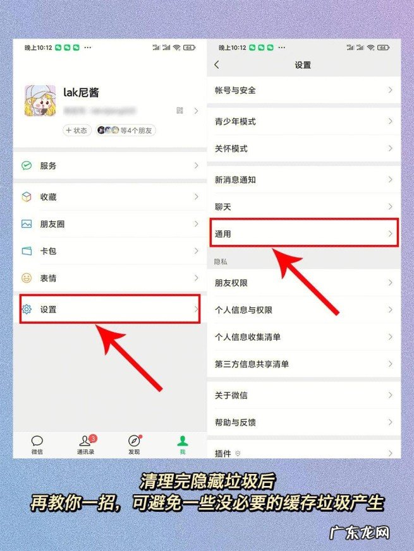The width and height of the screenshot is (414, 551).
Task: View the 等4个朋友 friends status pill
Action: pyautogui.click(x=125, y=131)
